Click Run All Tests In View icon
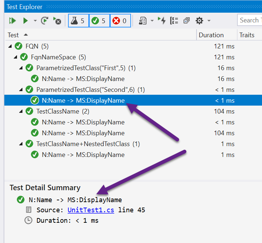The width and height of the screenshot is (262, 243). [x=12, y=21]
